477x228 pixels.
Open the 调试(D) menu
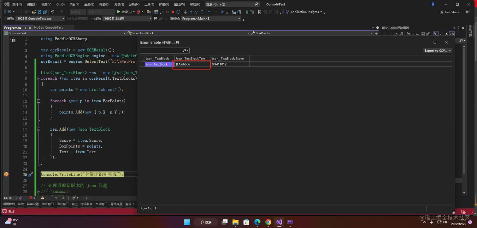click(104, 4)
